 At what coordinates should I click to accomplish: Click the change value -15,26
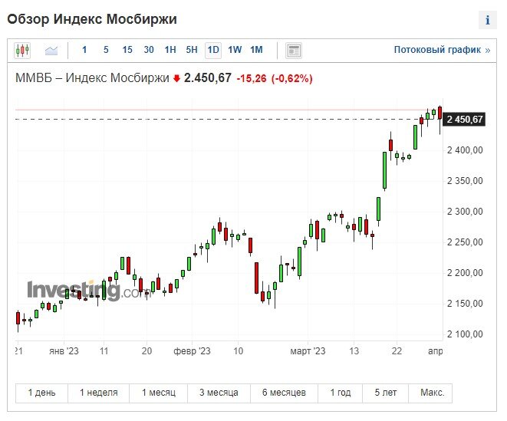(252, 78)
